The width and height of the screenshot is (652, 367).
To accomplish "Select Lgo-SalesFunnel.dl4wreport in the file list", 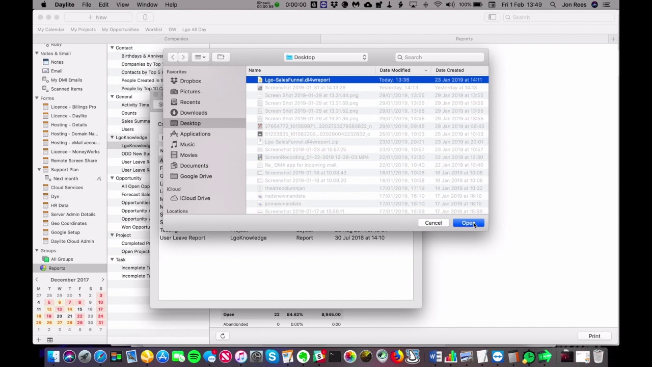I will click(367, 80).
